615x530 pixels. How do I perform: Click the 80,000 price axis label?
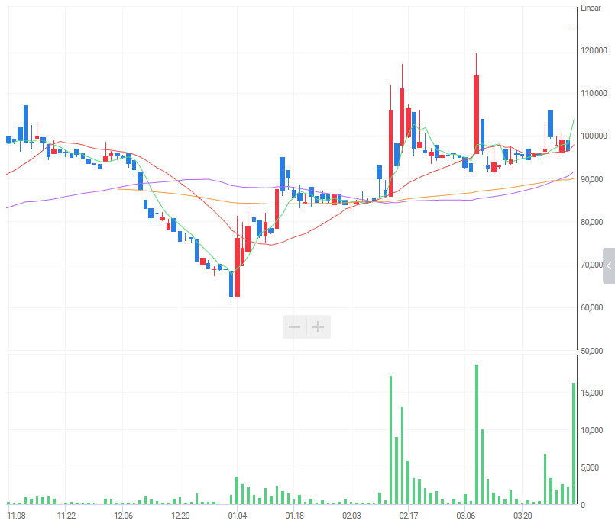(591, 222)
